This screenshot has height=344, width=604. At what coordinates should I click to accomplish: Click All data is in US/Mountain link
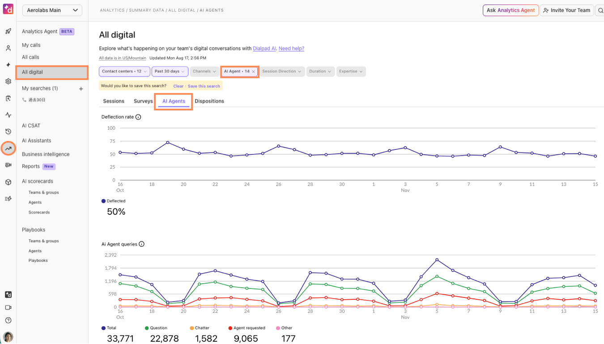point(123,58)
